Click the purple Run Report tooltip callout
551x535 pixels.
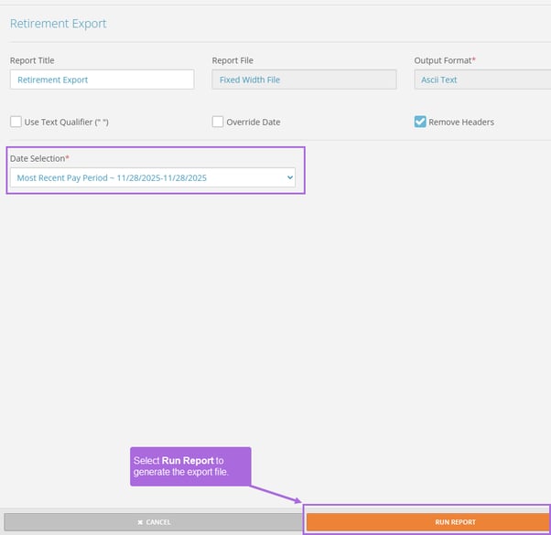click(190, 465)
